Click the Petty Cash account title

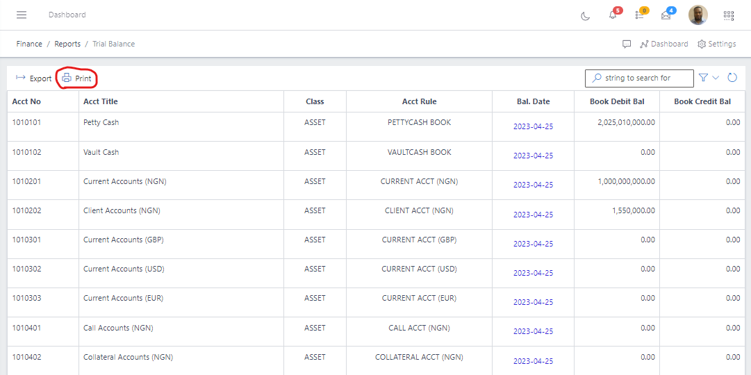point(101,123)
